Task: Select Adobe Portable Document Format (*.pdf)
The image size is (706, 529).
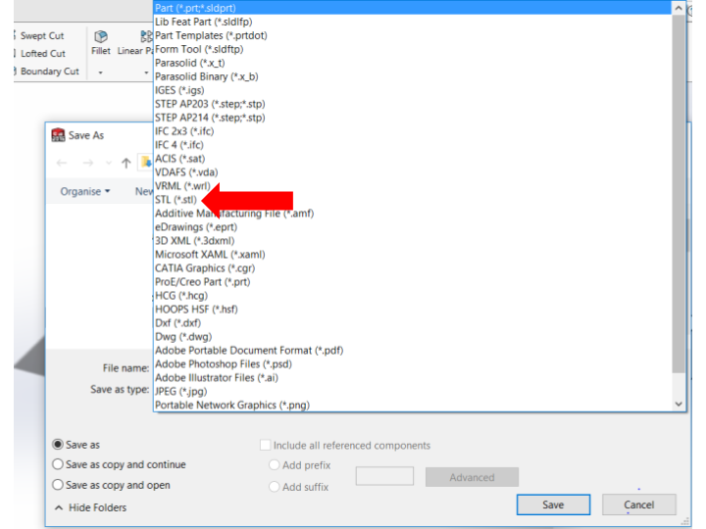Action: [x=413, y=351]
